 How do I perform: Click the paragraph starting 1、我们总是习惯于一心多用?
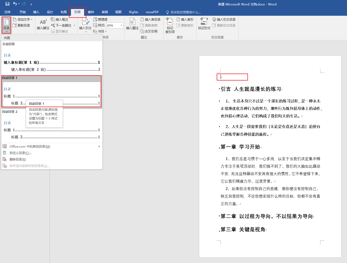coord(271,170)
